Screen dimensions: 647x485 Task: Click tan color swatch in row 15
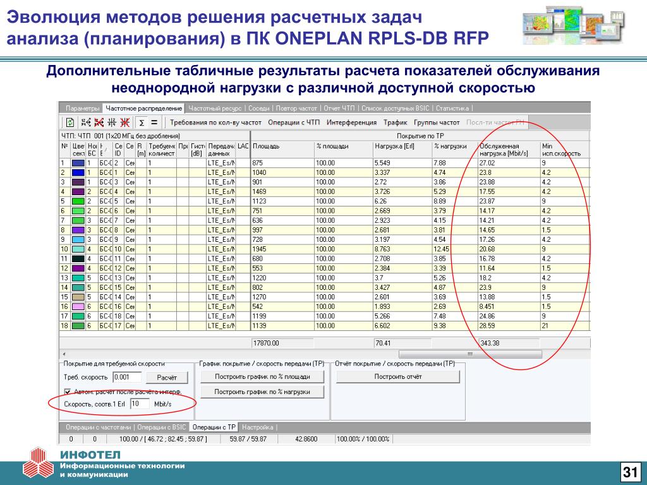(78, 297)
